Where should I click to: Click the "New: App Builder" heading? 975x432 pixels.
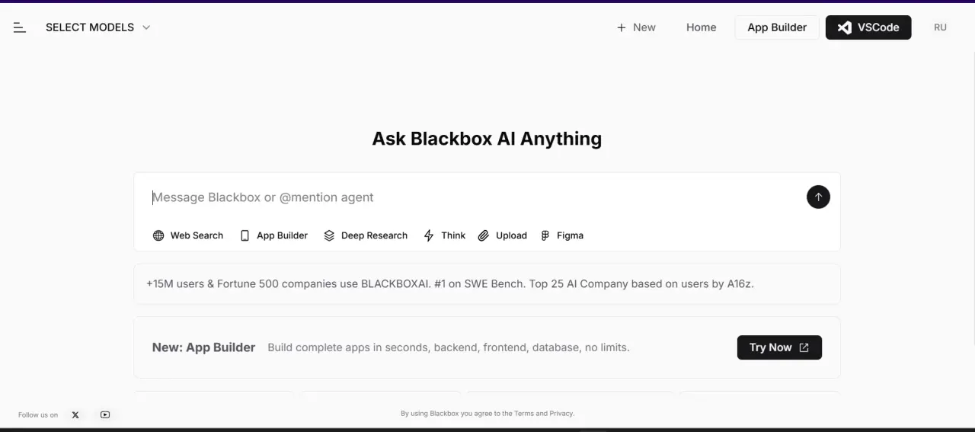(x=203, y=347)
